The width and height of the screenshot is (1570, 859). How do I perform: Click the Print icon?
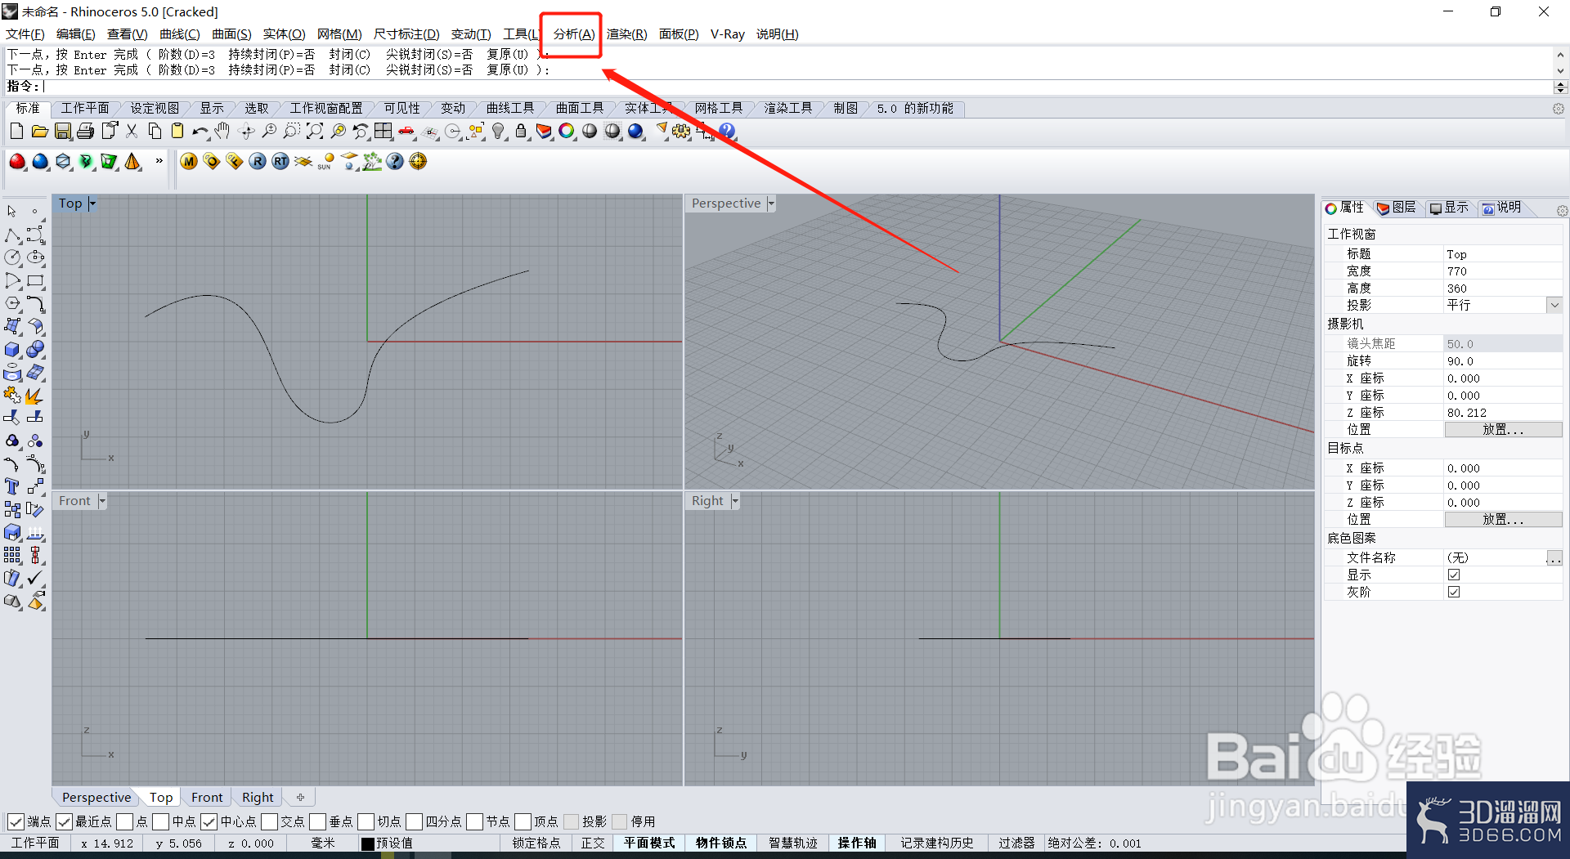(x=85, y=131)
